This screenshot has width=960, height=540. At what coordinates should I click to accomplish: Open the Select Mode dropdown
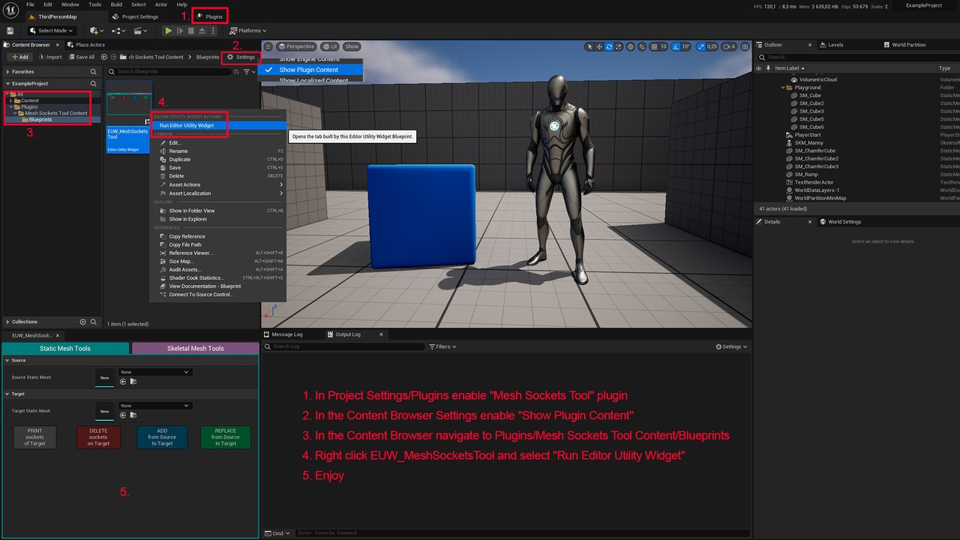click(x=52, y=31)
